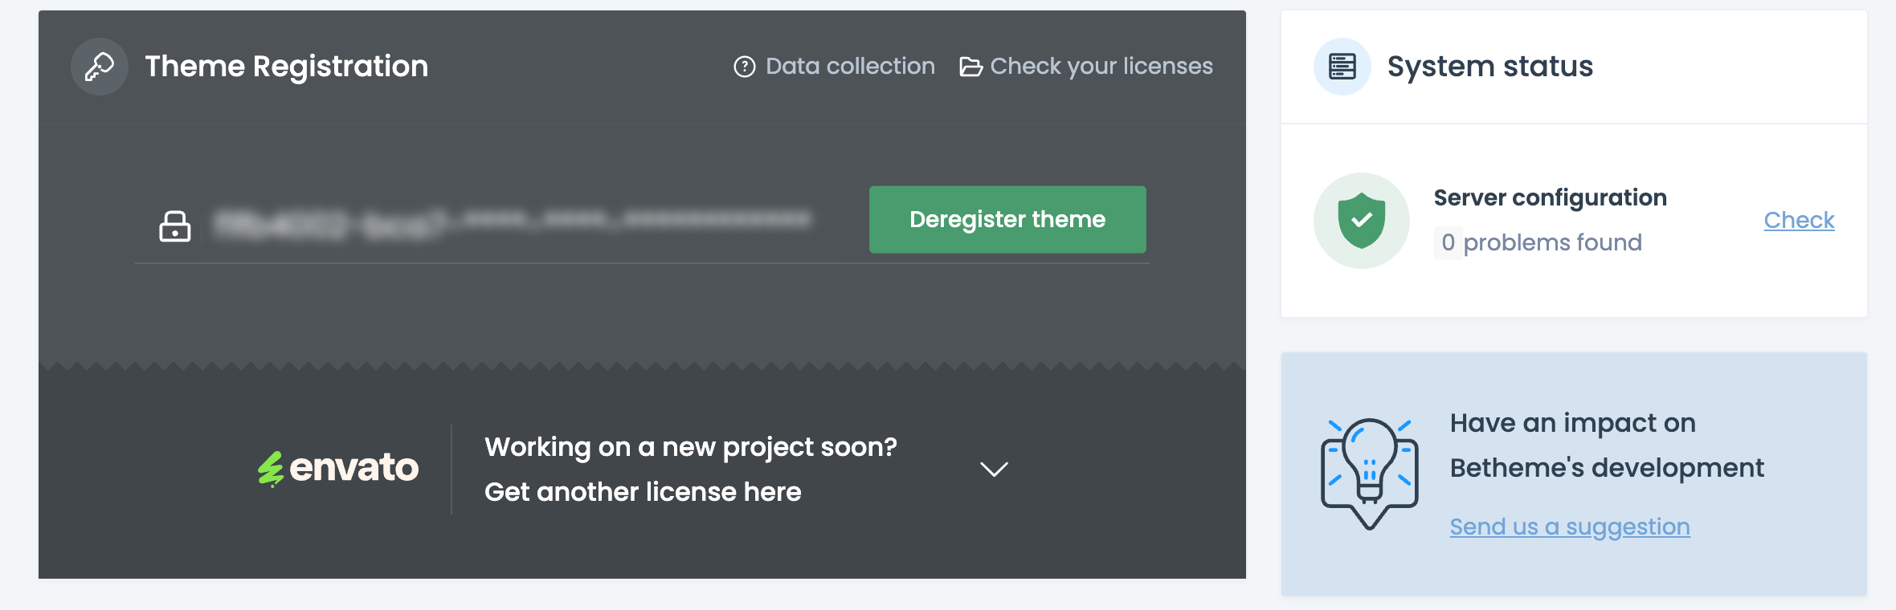
Task: Follow the Send us a suggestion link
Action: [x=1570, y=527]
